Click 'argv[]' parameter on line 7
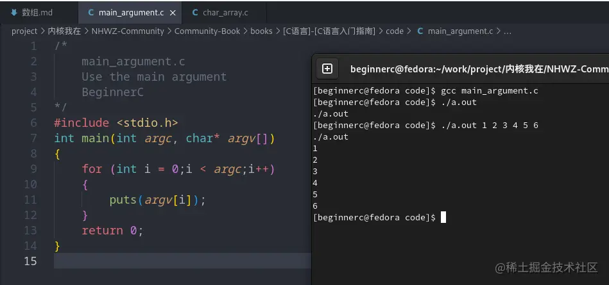 [x=248, y=138]
